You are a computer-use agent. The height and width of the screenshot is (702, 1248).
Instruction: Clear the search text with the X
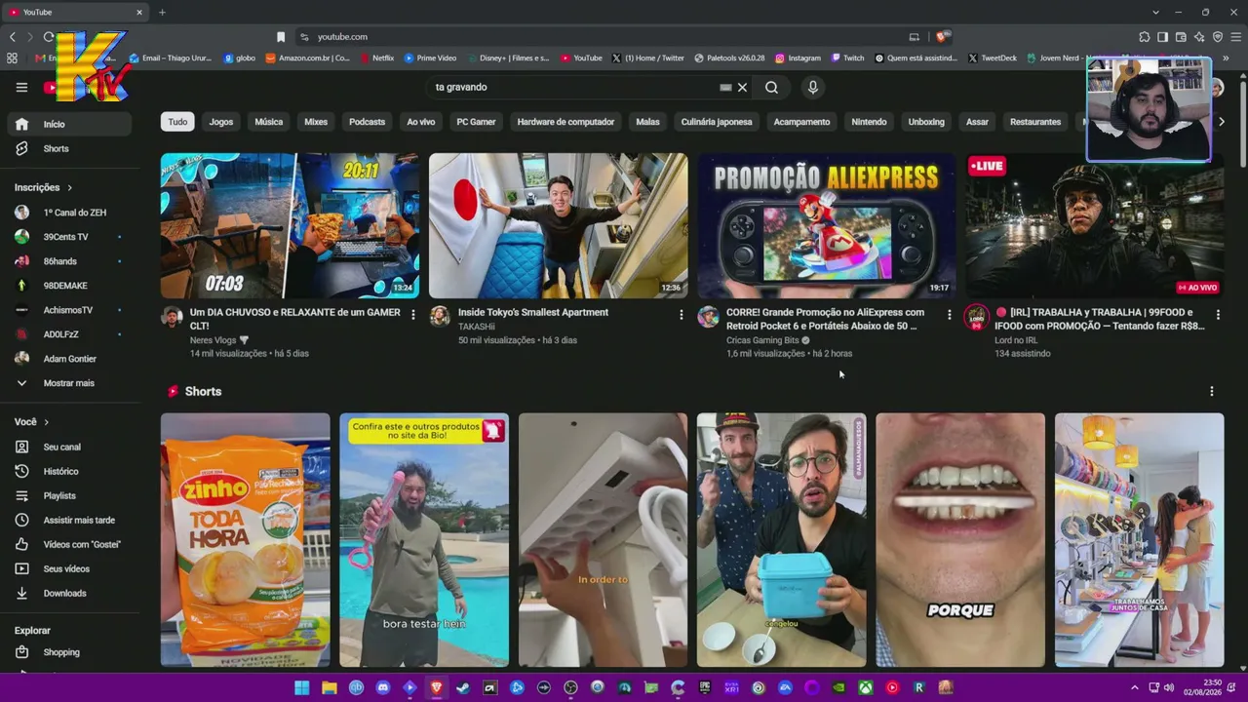[x=742, y=87]
